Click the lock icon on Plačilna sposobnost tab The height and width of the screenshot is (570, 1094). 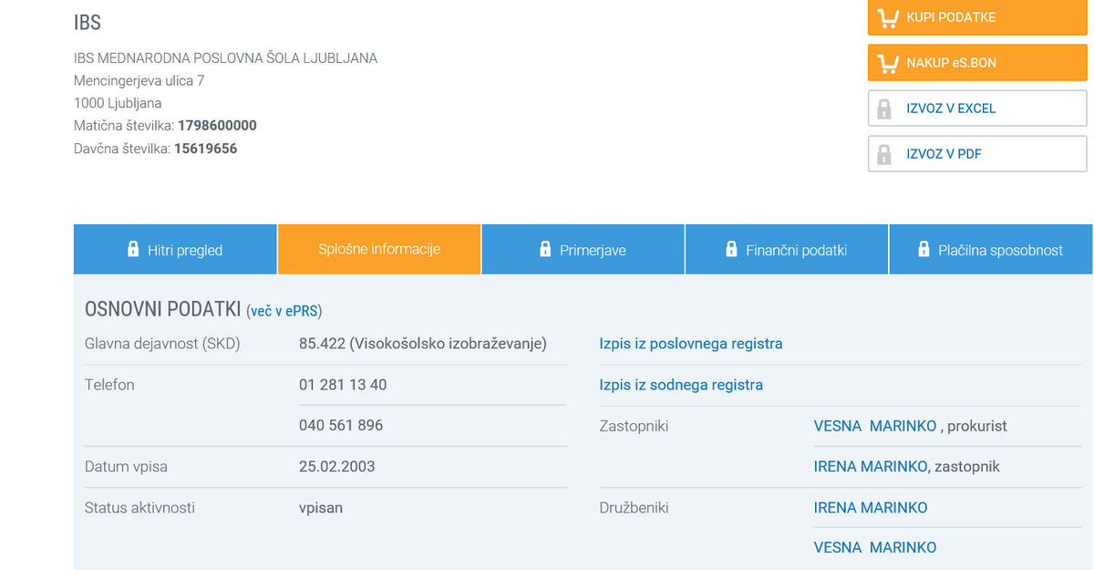(924, 249)
